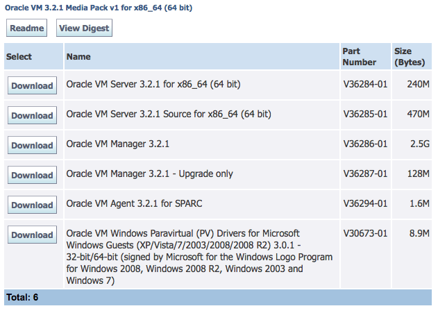
Task: Select part number V30673-01
Action: 365,233
